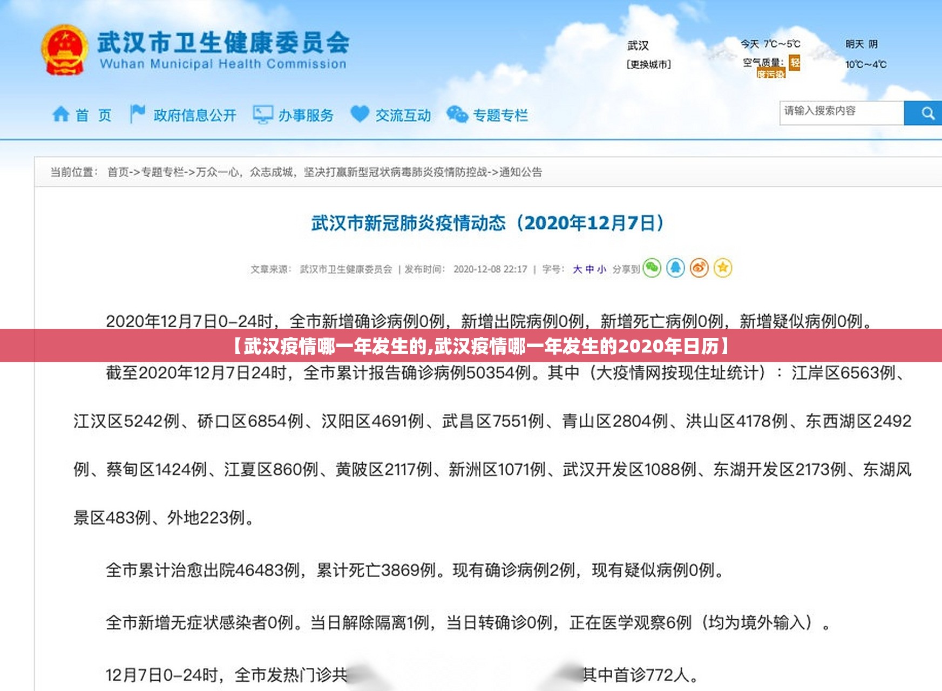Share the article via QQ icon

pos(675,268)
